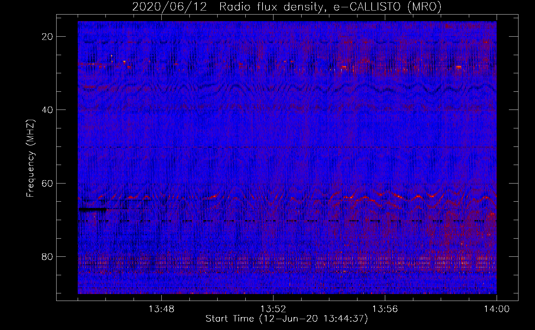Select the 14:00 time tick label

pos(497,309)
